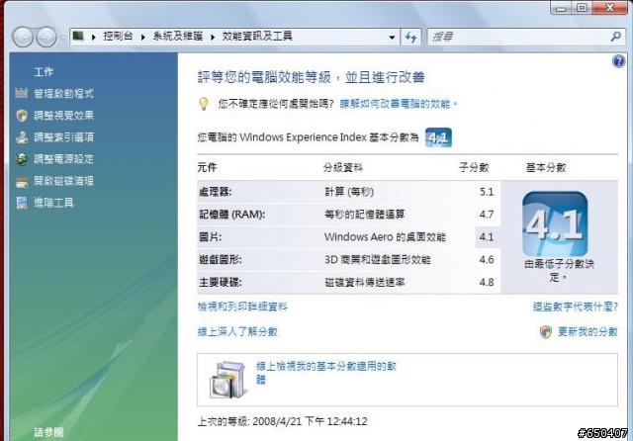Select 圖片 row label
The image size is (633, 441).
[x=211, y=237]
